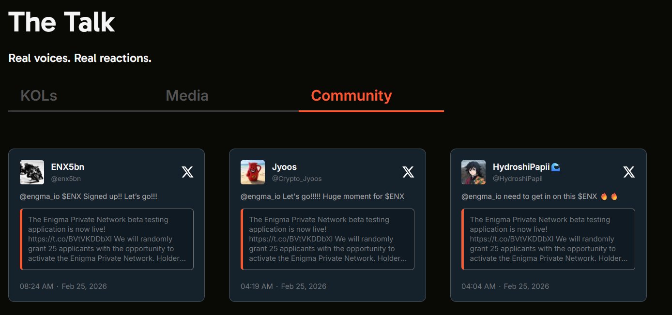This screenshot has height=315, width=672.
Task: Click the @HydroshiPapii handle
Action: (518, 179)
